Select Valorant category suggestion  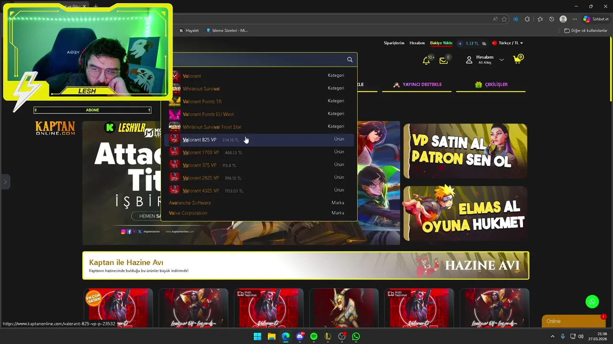point(259,75)
